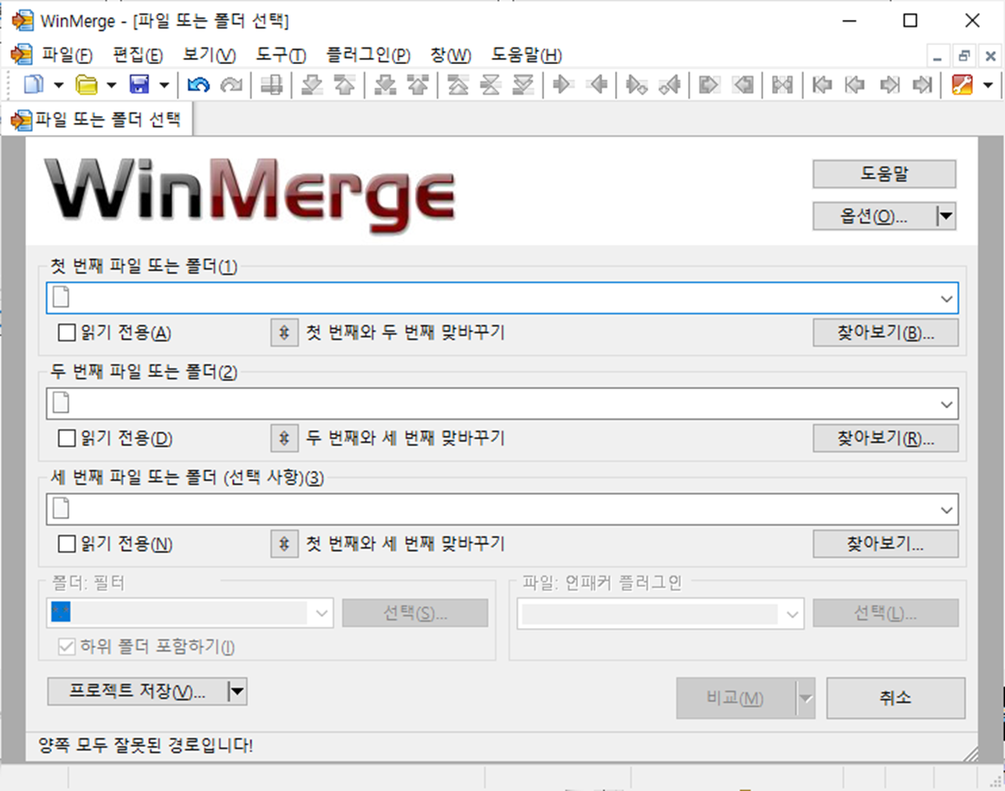Open the 편집(E) menu
Screen dimensions: 1005x791
[138, 55]
